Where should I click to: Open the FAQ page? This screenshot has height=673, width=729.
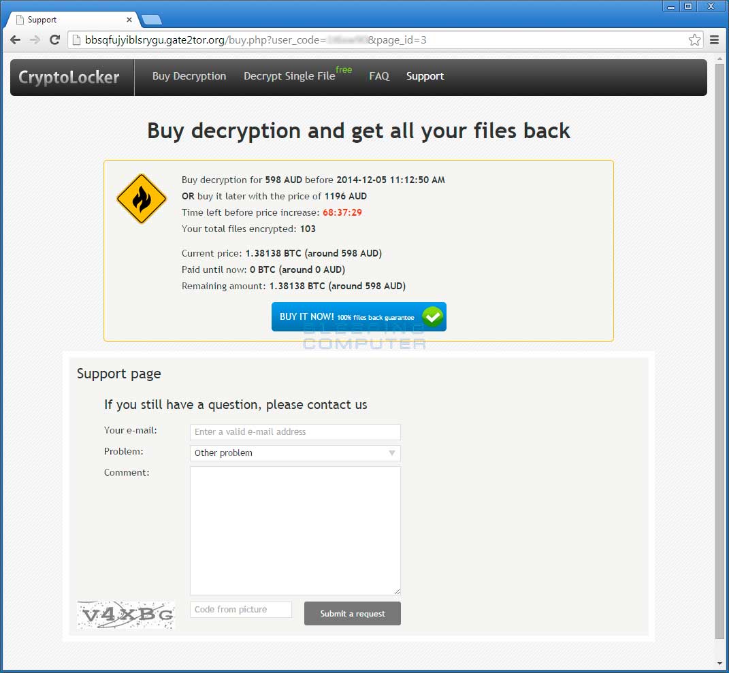pyautogui.click(x=379, y=76)
